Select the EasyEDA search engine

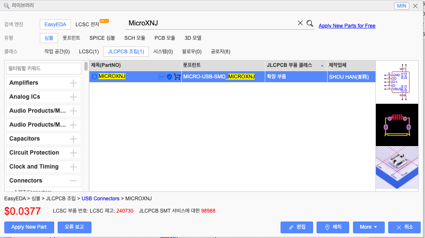tap(55, 25)
